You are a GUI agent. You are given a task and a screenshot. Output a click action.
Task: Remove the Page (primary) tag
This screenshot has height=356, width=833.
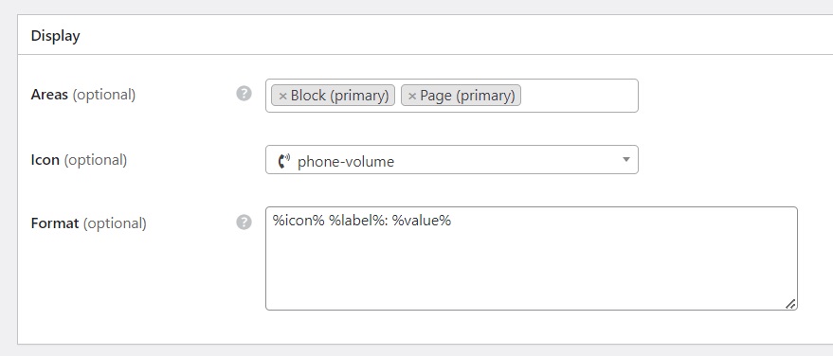(x=411, y=96)
